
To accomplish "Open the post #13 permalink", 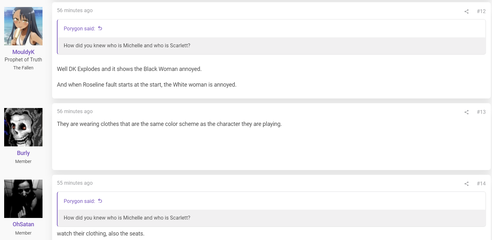I will (481, 112).
